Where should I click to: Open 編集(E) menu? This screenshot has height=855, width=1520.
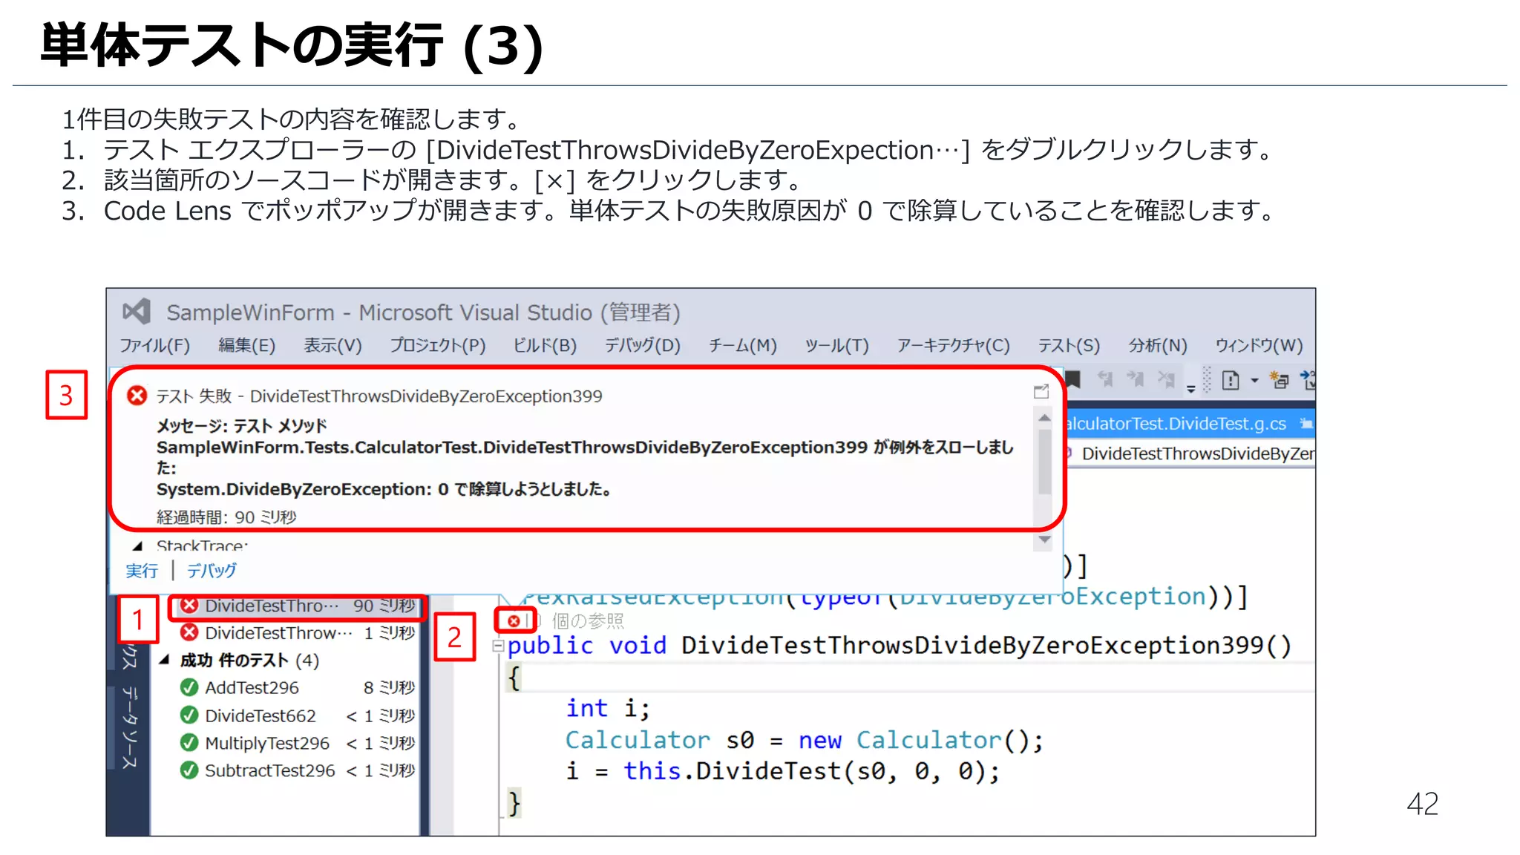(247, 345)
